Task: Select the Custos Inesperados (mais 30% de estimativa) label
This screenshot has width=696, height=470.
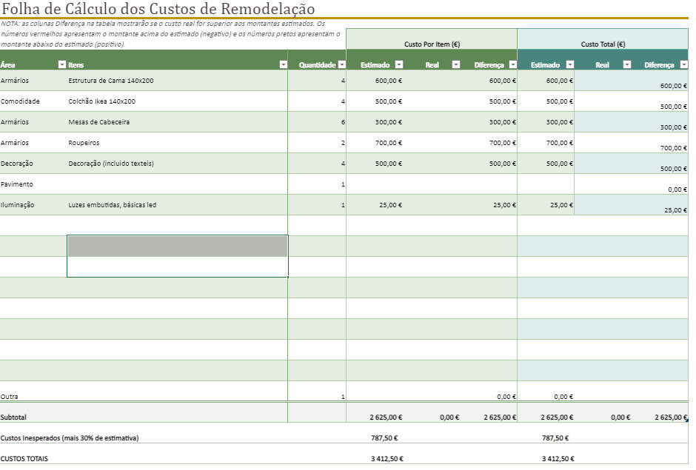Action: (70, 437)
